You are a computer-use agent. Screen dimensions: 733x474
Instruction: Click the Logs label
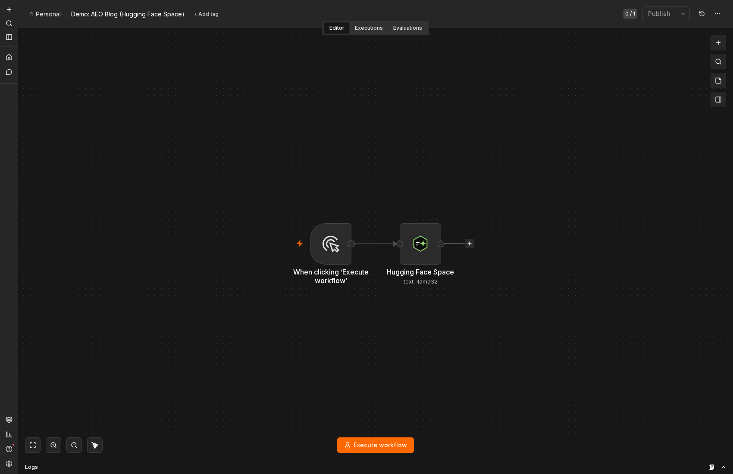tap(31, 467)
